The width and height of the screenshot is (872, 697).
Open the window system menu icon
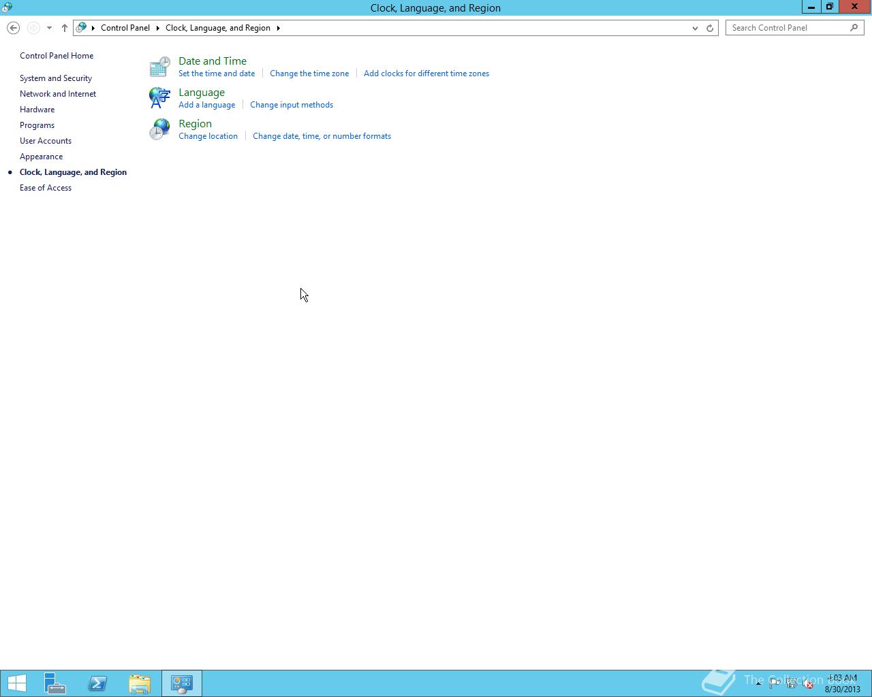pos(7,7)
